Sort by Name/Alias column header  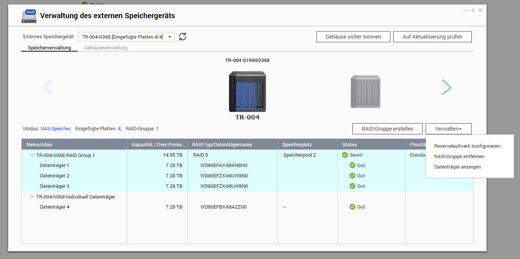pos(74,144)
